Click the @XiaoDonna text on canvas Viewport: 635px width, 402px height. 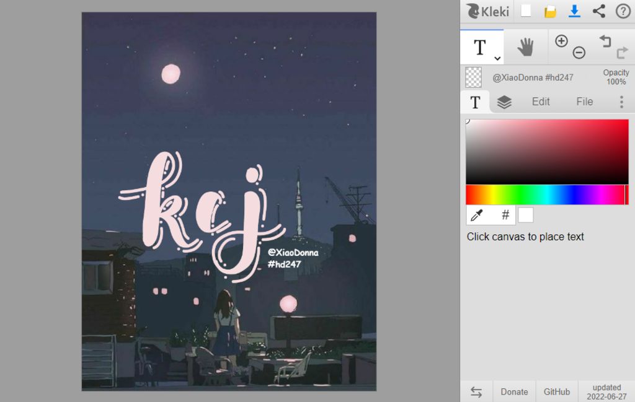(293, 253)
